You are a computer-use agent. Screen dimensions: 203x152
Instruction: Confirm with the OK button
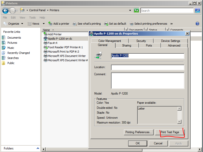[138, 143]
